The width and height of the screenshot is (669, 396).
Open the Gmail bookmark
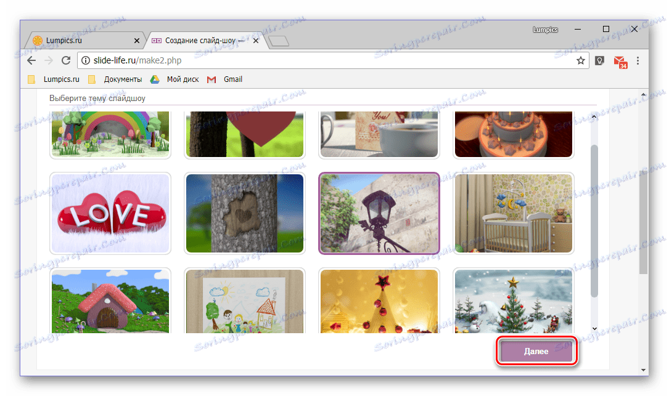(x=224, y=79)
